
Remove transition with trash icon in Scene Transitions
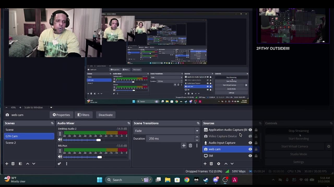pyautogui.click(x=190, y=146)
